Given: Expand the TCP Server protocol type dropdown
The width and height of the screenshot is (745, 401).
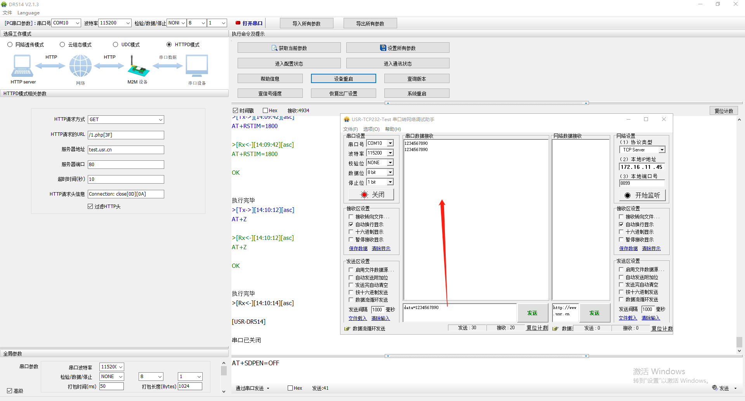Looking at the screenshot, I should pyautogui.click(x=662, y=150).
